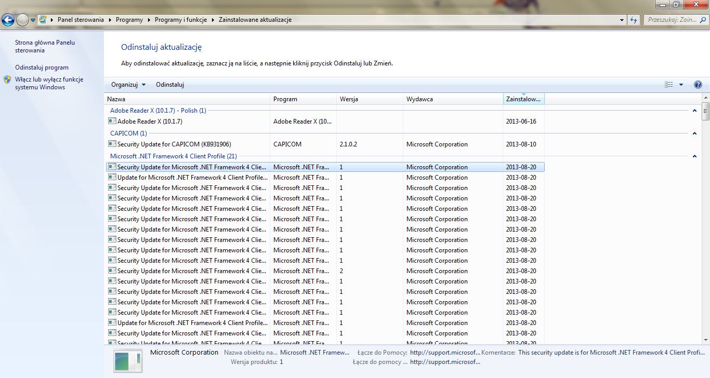Collapse the Adobe Reader X (10.1.7) - Polish group

pos(694,111)
